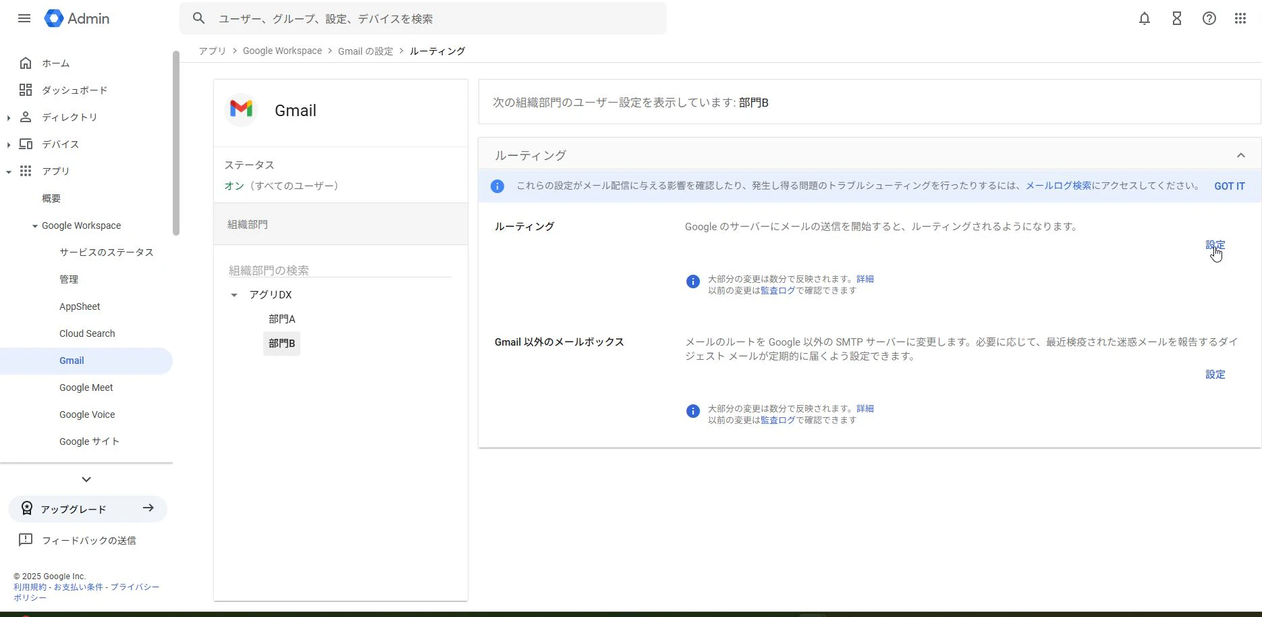
Task: Dismiss banner with GOT IT button
Action: pos(1230,186)
